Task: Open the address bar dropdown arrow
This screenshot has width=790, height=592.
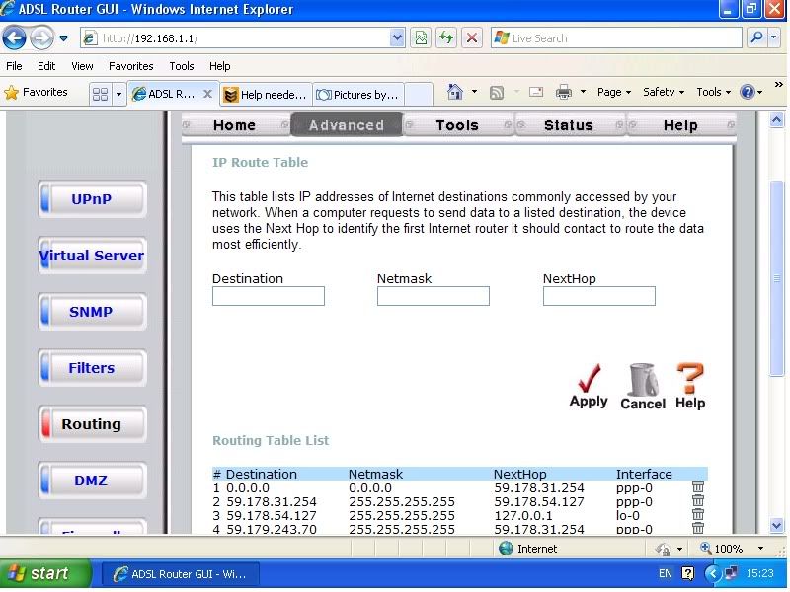Action: (397, 38)
